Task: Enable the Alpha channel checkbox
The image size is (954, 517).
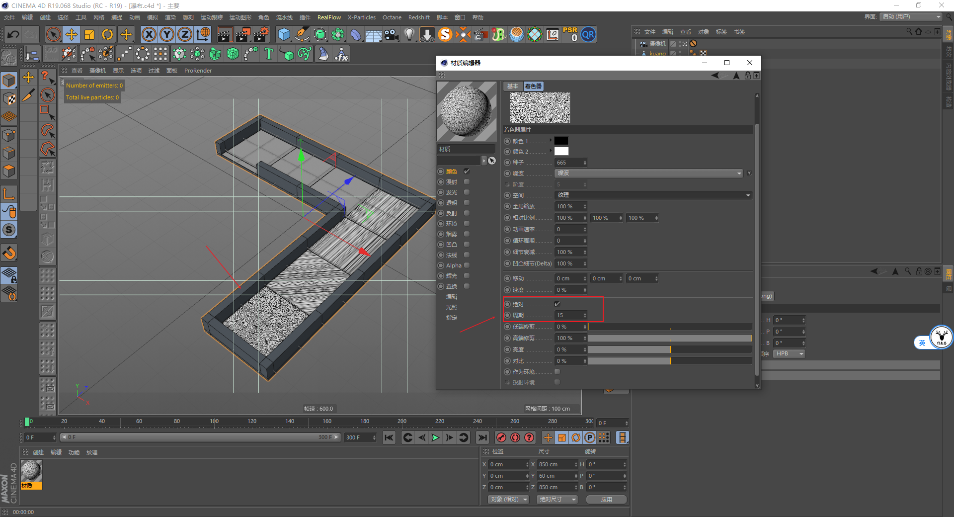Action: [467, 265]
